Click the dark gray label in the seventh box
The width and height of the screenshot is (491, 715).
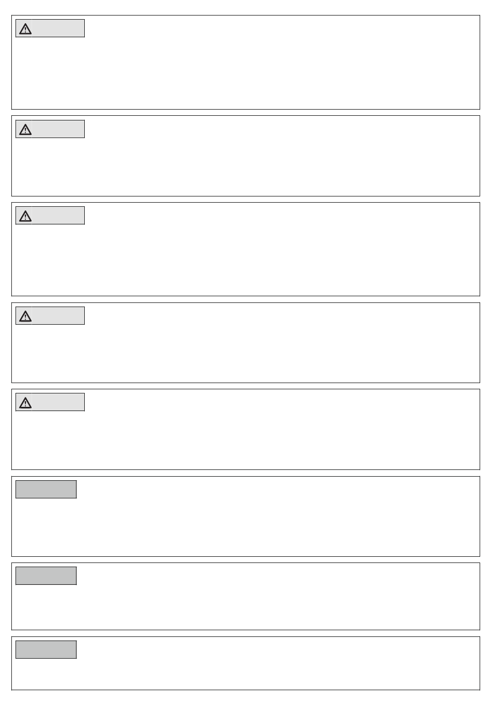(x=46, y=576)
